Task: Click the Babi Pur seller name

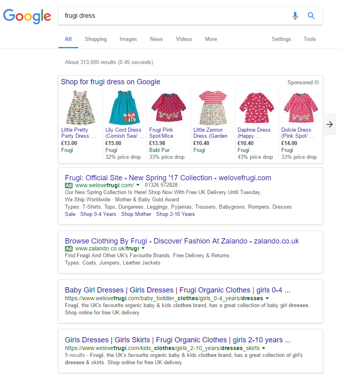Action: click(159, 150)
